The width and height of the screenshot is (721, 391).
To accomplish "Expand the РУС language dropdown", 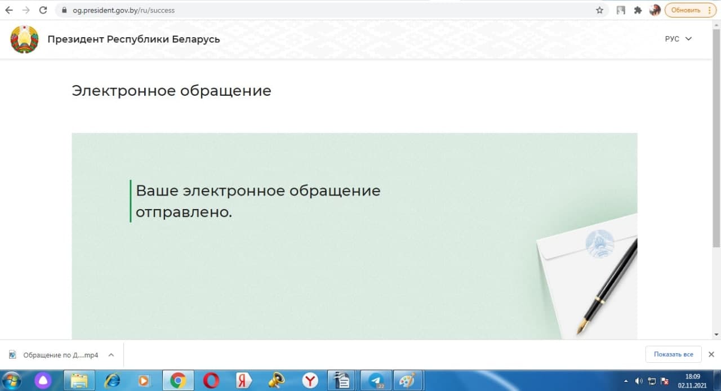I will coord(678,39).
